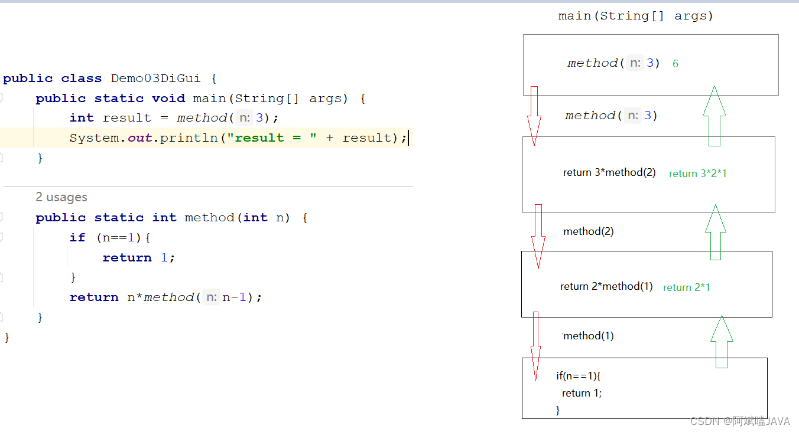Select "int result" in the declaration line

[x=111, y=117]
